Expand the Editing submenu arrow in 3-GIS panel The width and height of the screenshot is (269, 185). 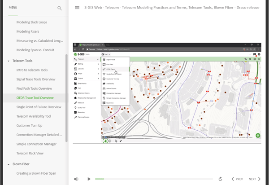[x=98, y=64]
